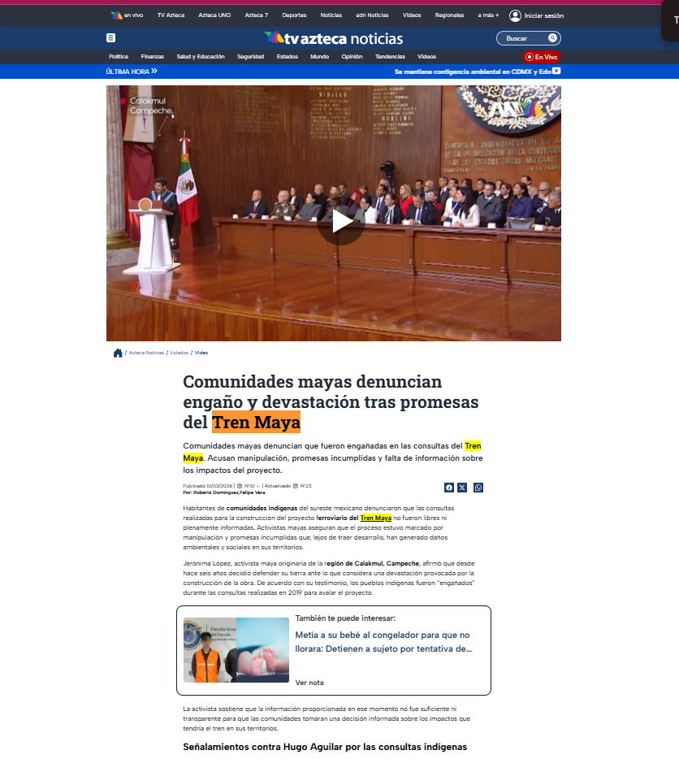
Task: Click the tv azteca noticias logo
Action: click(334, 38)
